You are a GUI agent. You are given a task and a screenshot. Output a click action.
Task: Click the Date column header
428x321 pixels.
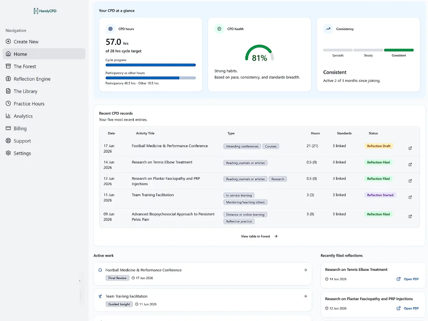pos(111,133)
